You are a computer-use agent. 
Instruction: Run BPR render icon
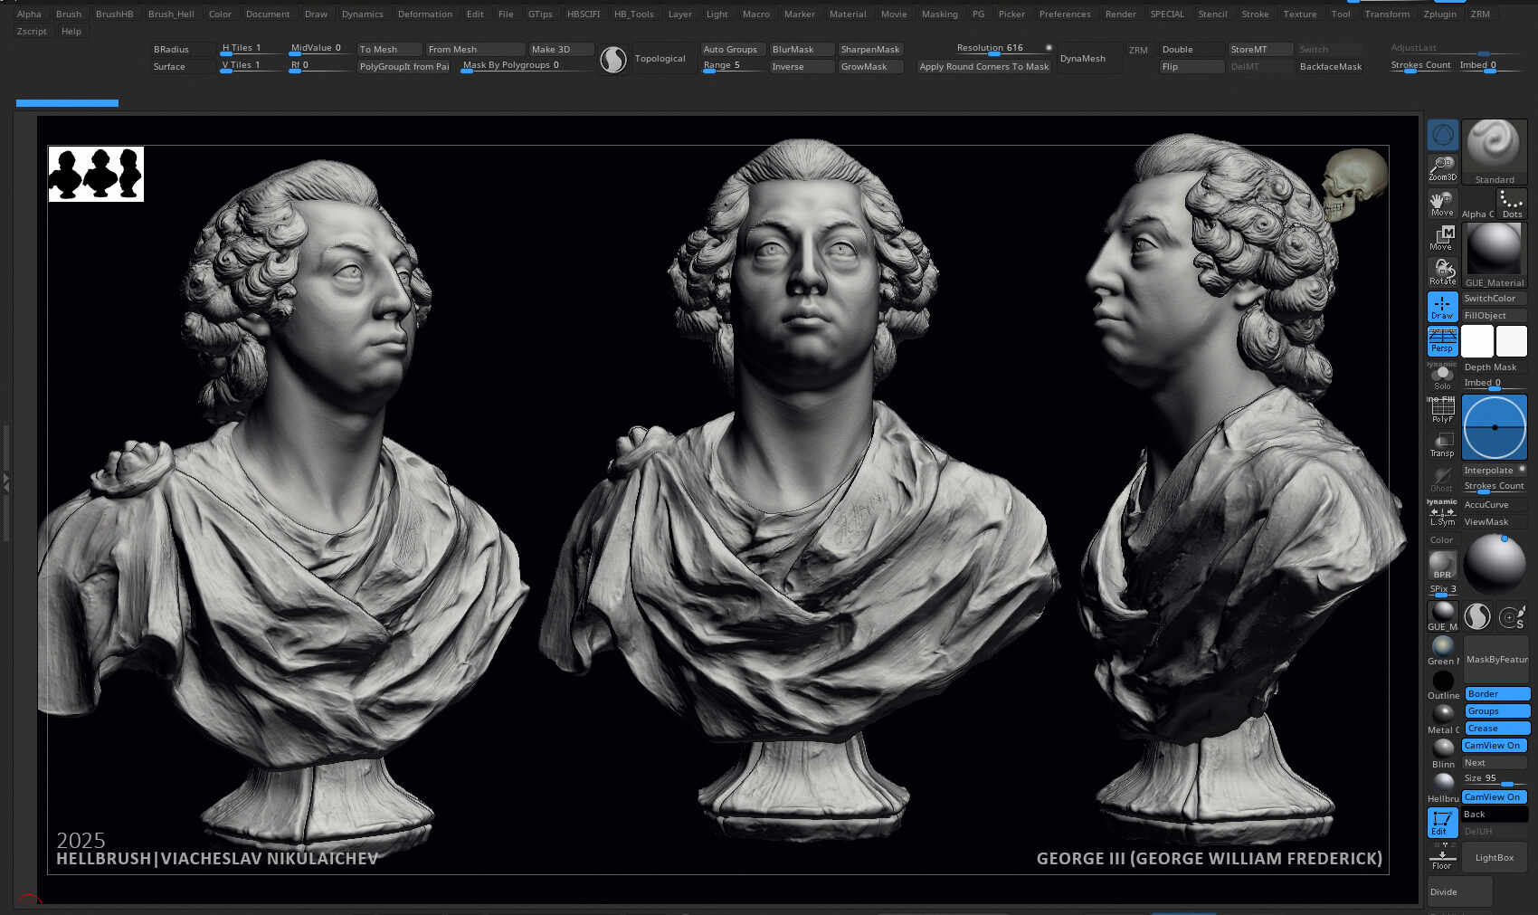click(x=1442, y=566)
